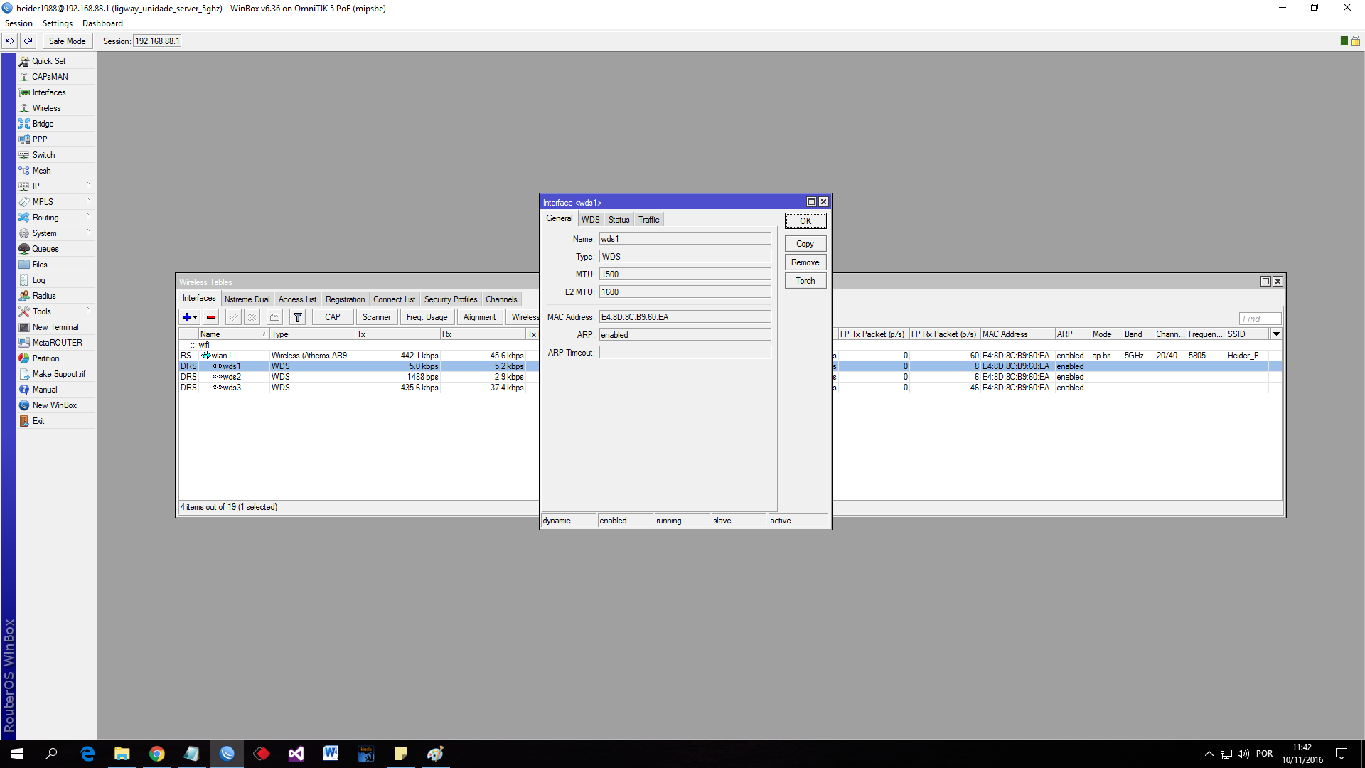
Task: Open the table columns dropdown arrow
Action: tap(1276, 334)
